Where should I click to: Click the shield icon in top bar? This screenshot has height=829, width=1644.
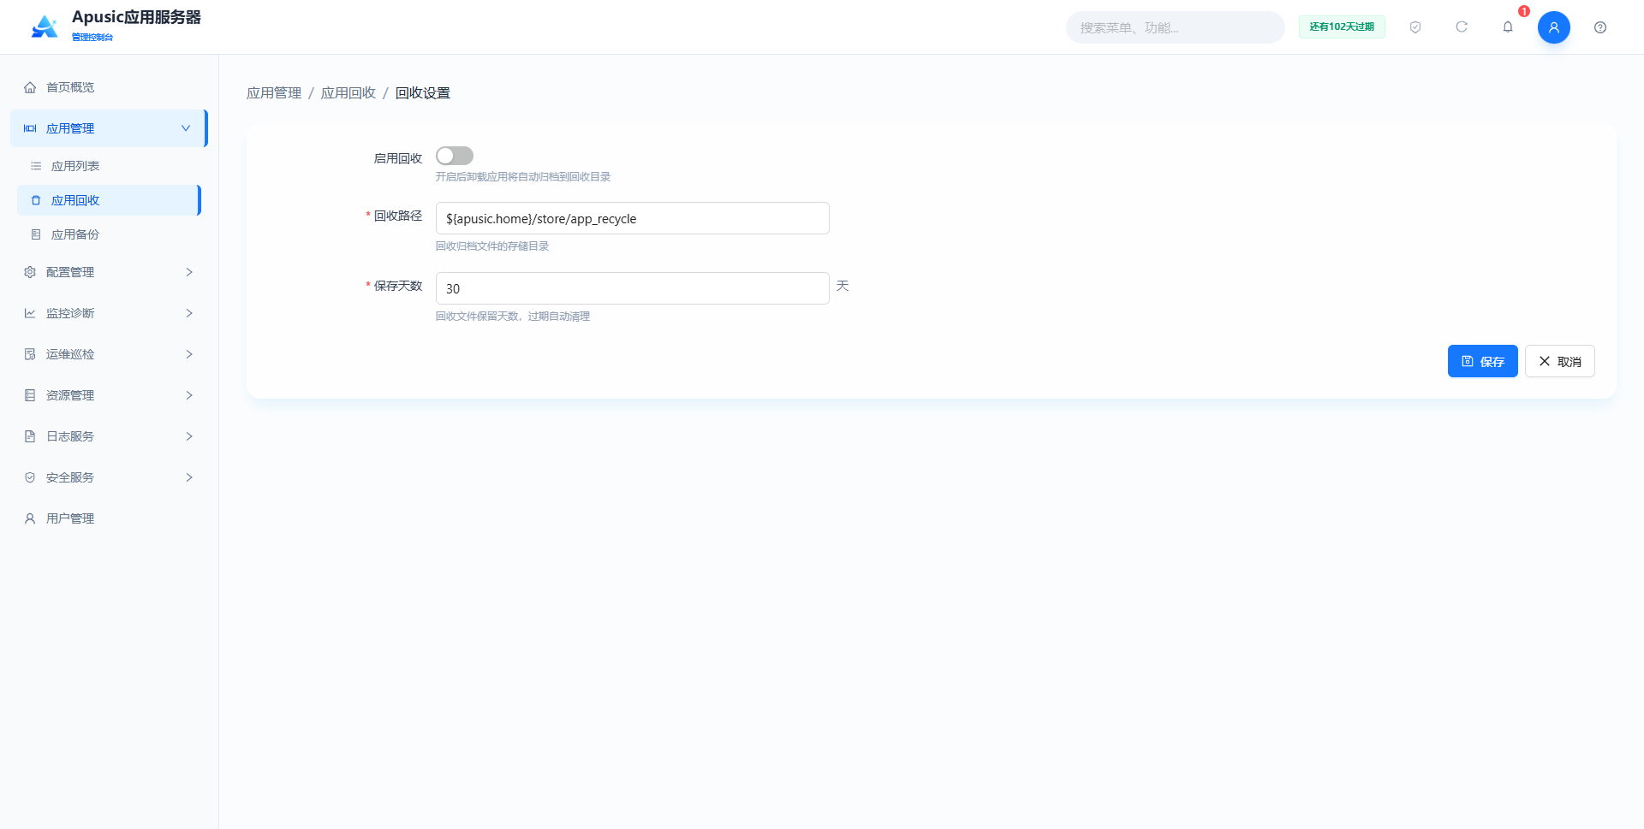[1415, 27]
